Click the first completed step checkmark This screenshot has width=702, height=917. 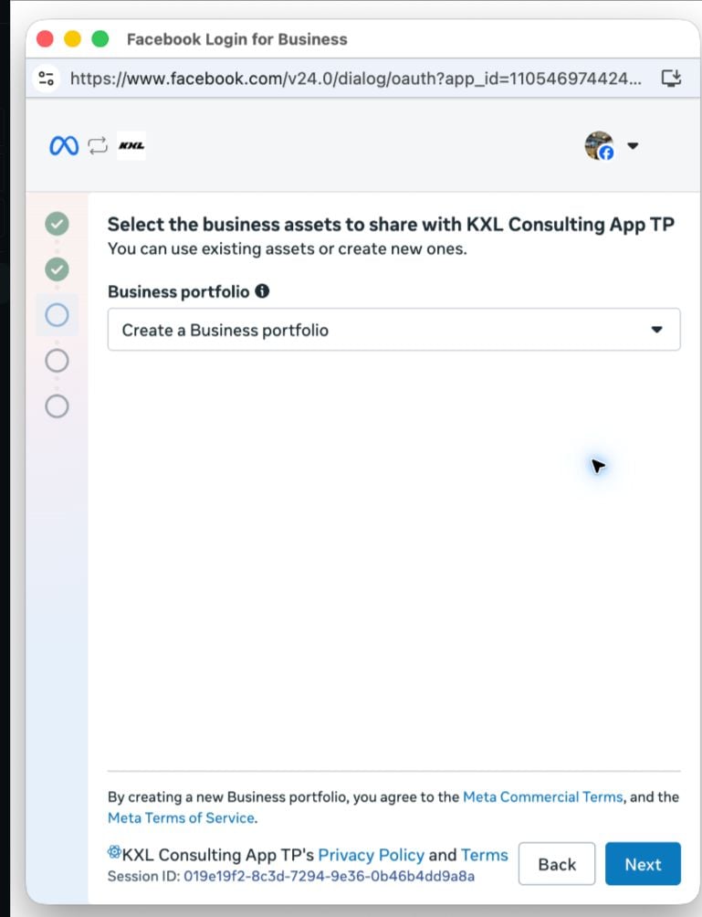click(x=57, y=224)
